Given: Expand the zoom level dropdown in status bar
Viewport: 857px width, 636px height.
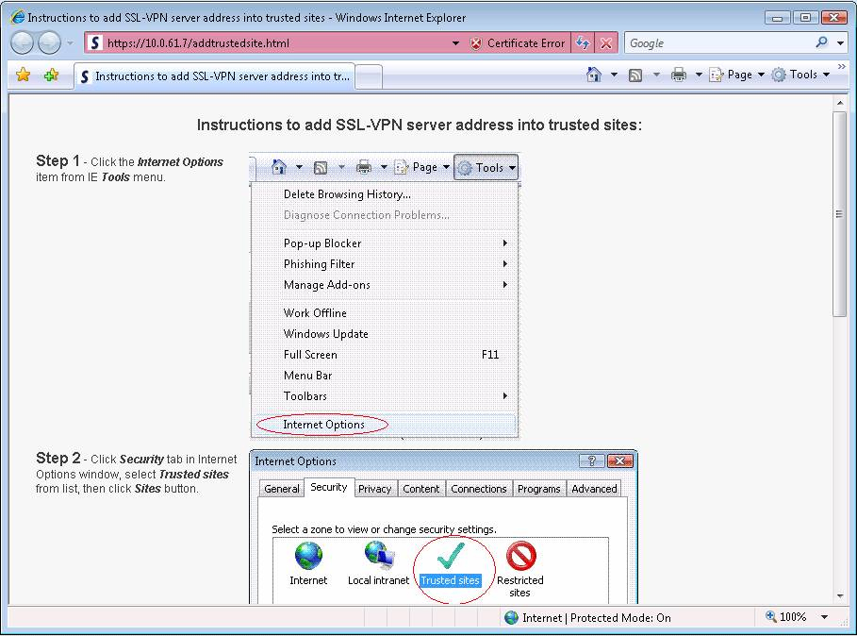Looking at the screenshot, I should pyautogui.click(x=824, y=617).
